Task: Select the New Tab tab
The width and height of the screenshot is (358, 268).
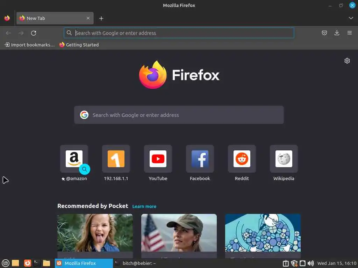Action: click(55, 18)
